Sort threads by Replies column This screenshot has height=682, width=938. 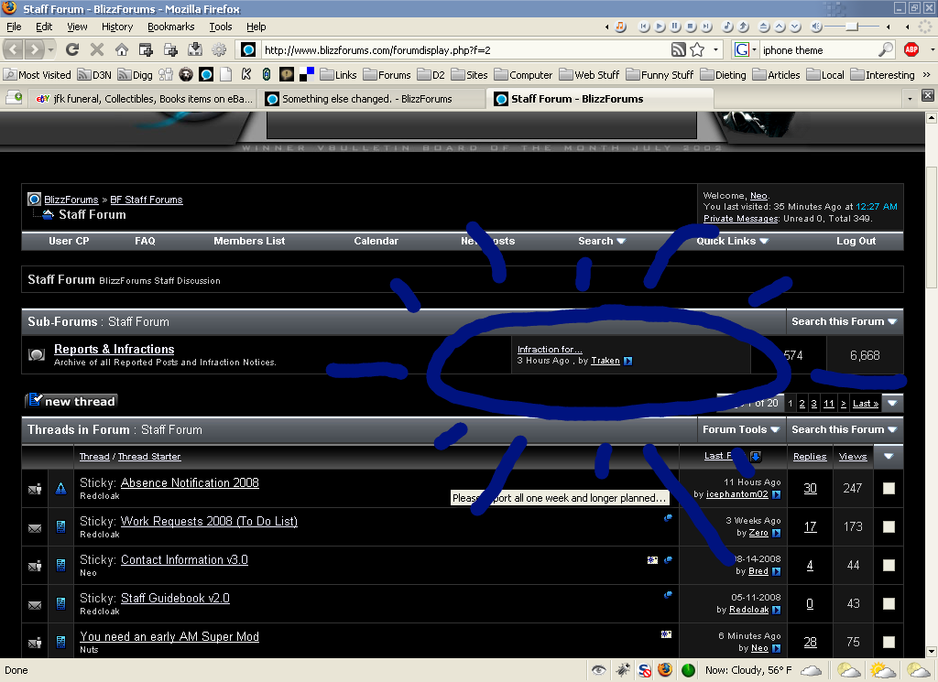810,456
